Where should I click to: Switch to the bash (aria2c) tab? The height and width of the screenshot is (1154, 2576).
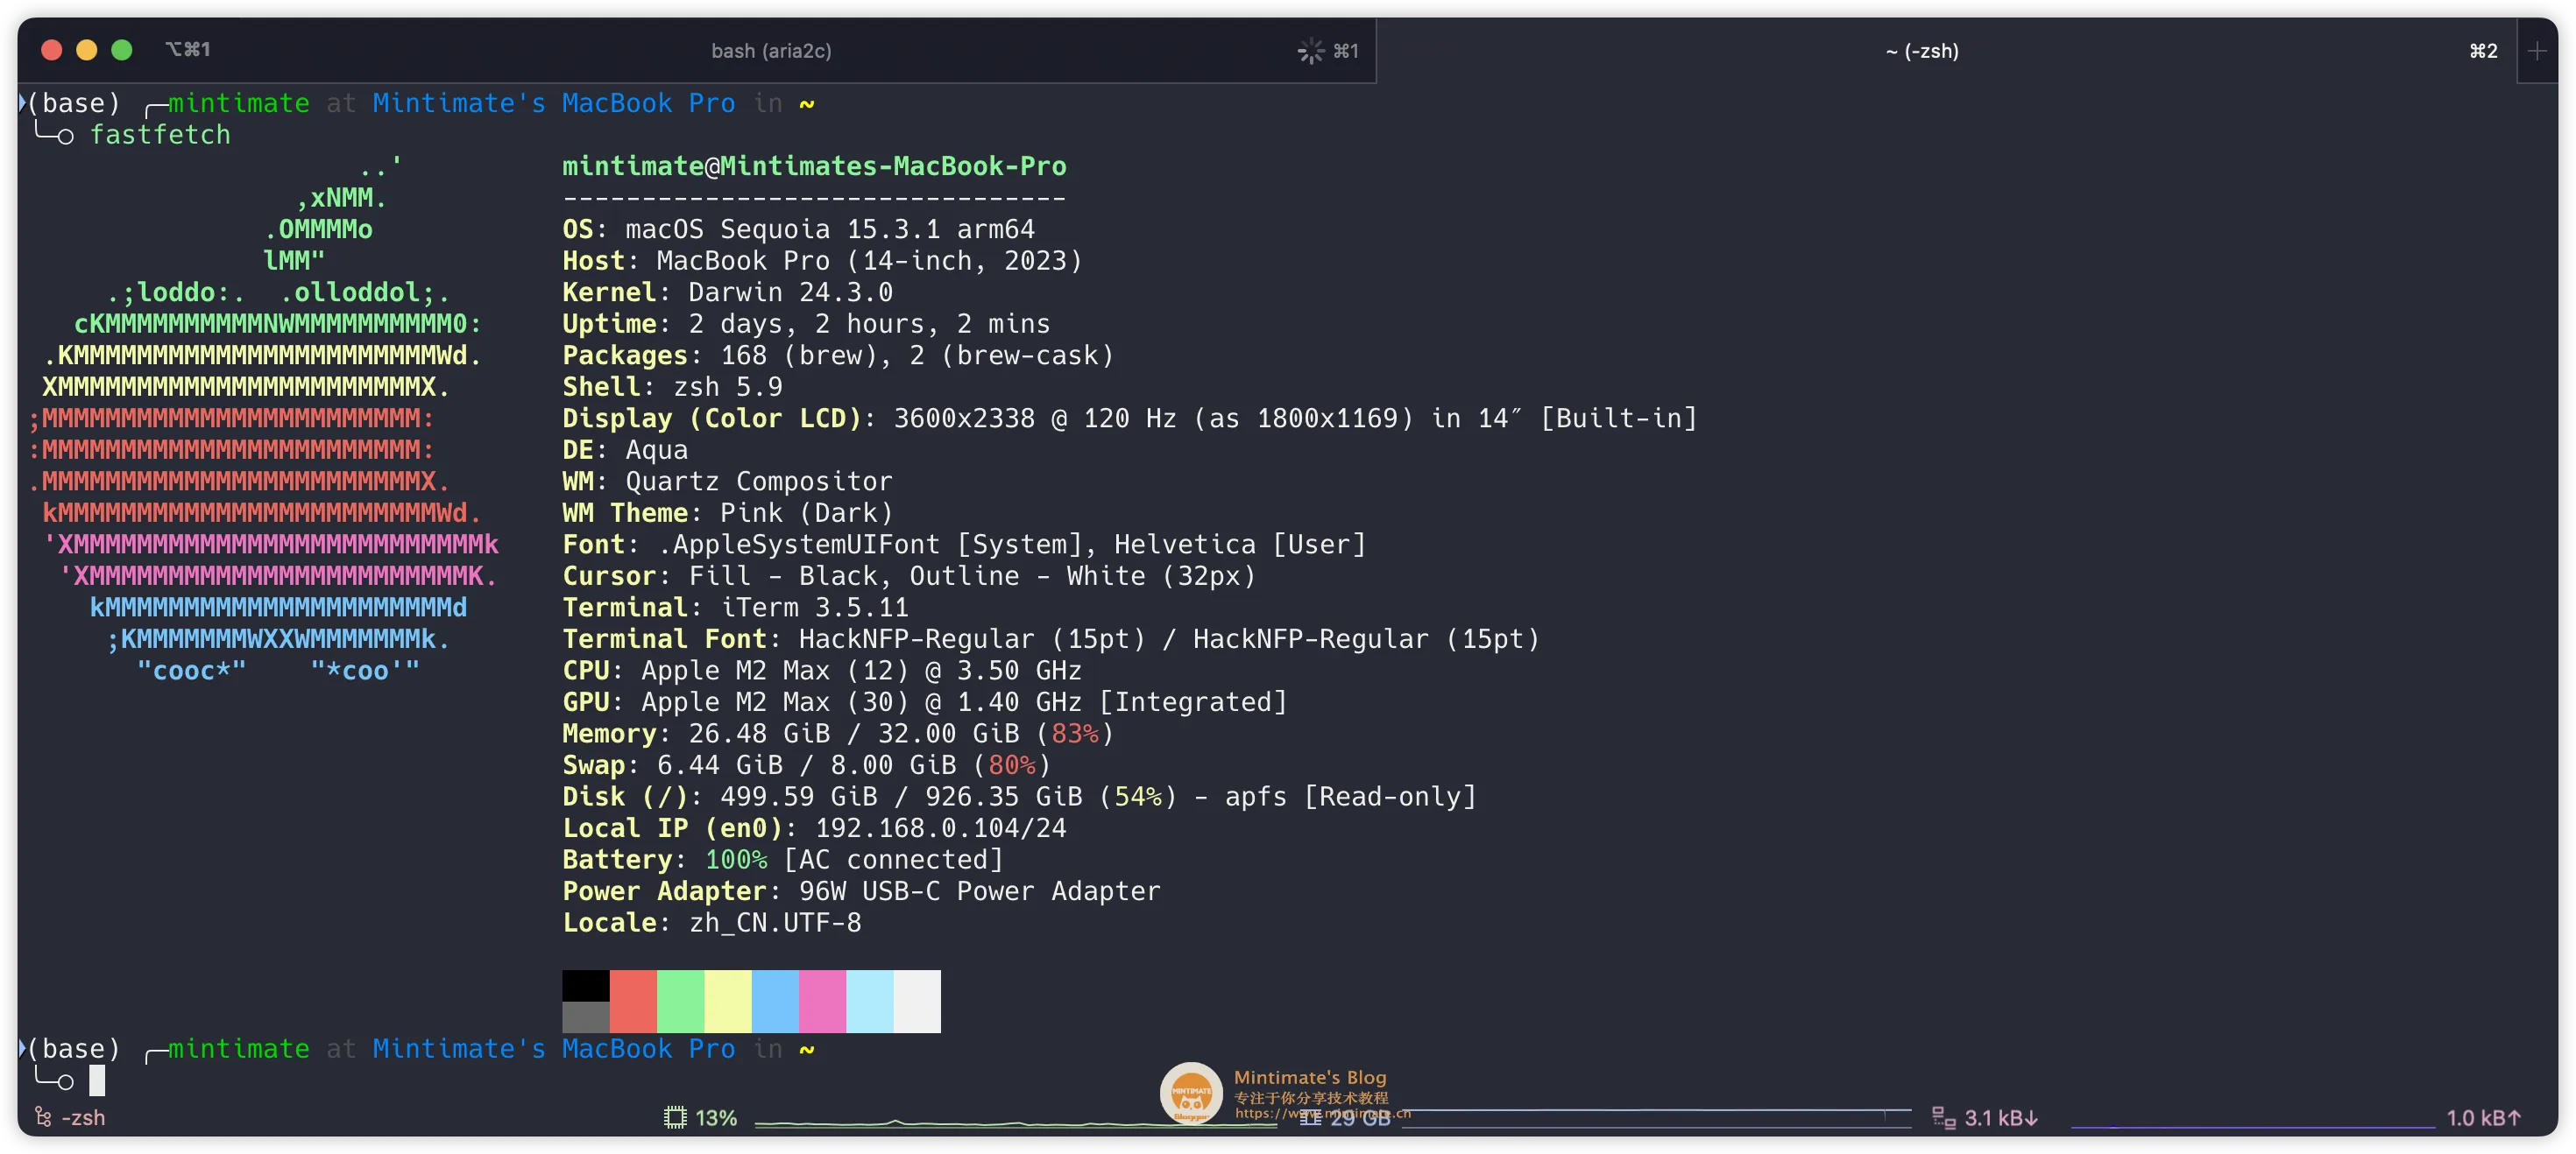click(770, 50)
